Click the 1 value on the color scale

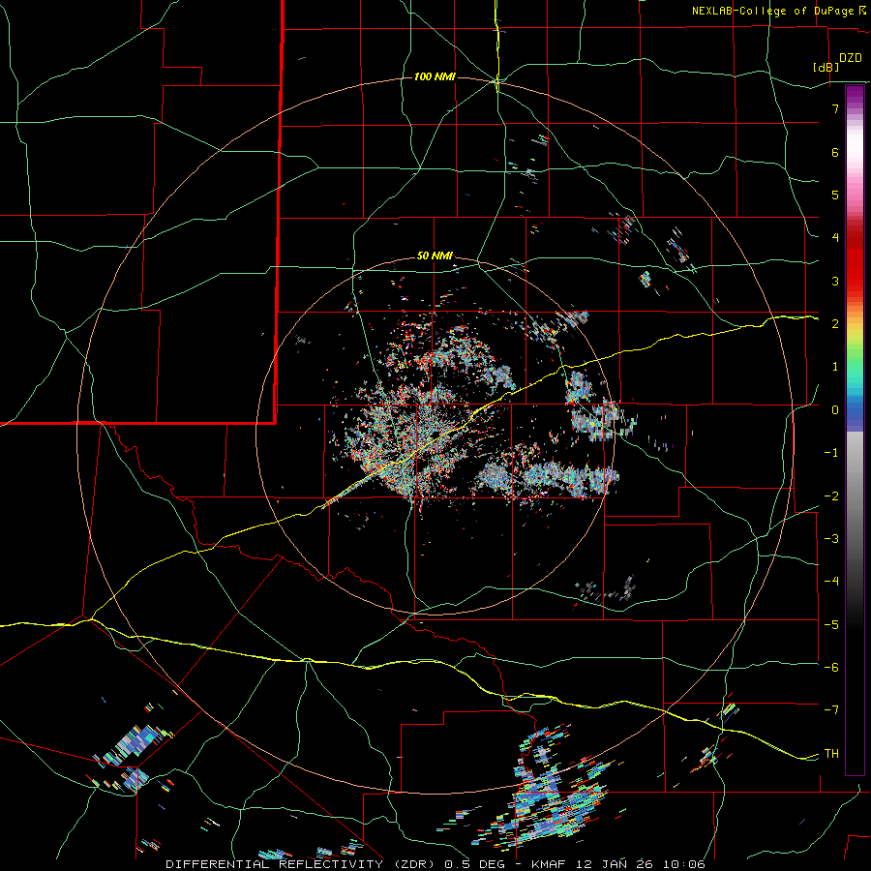pyautogui.click(x=835, y=367)
